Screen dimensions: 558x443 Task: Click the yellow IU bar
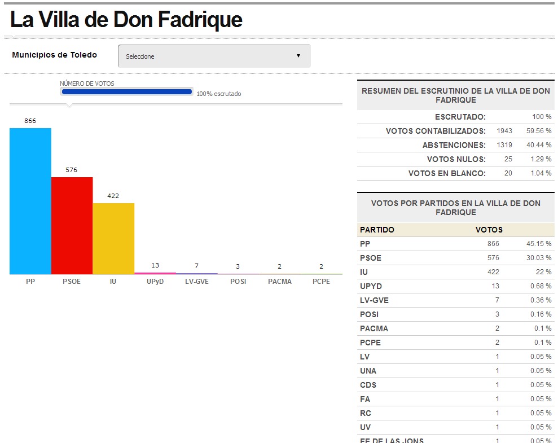click(113, 240)
